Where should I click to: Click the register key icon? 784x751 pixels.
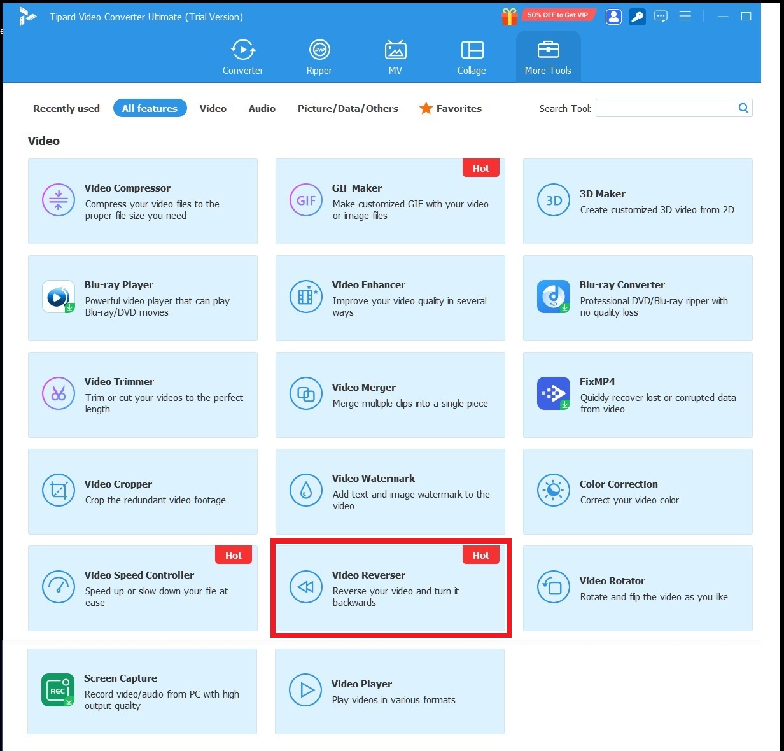tap(638, 17)
